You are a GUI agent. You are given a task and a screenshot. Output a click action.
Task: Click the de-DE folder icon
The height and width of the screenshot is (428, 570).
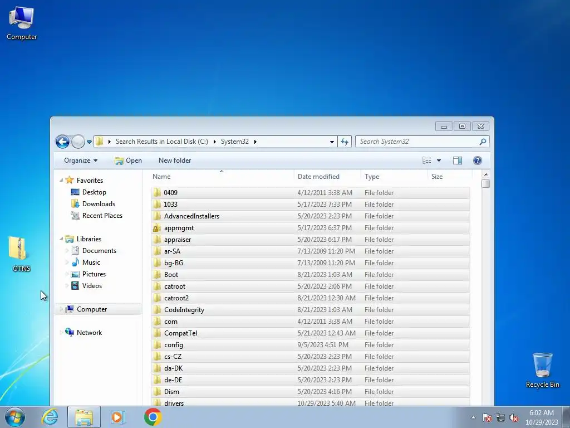click(157, 380)
